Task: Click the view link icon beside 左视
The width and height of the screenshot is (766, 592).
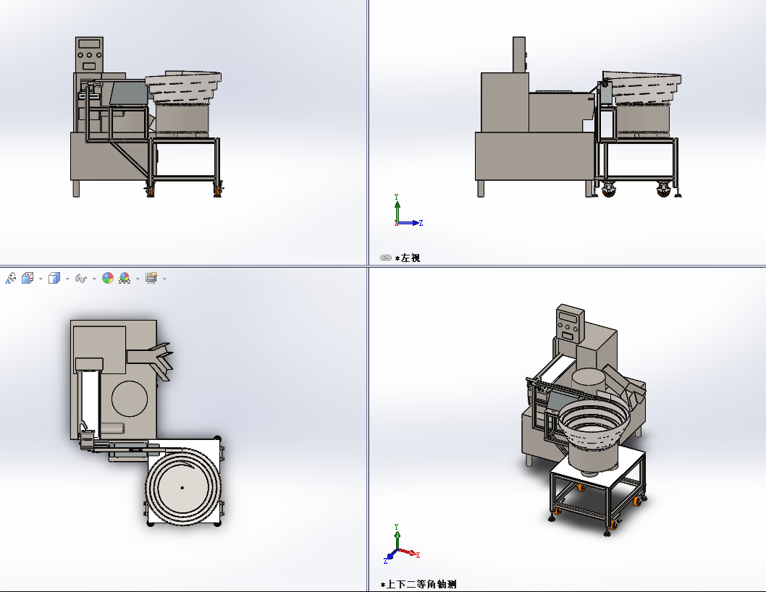Action: pos(385,258)
